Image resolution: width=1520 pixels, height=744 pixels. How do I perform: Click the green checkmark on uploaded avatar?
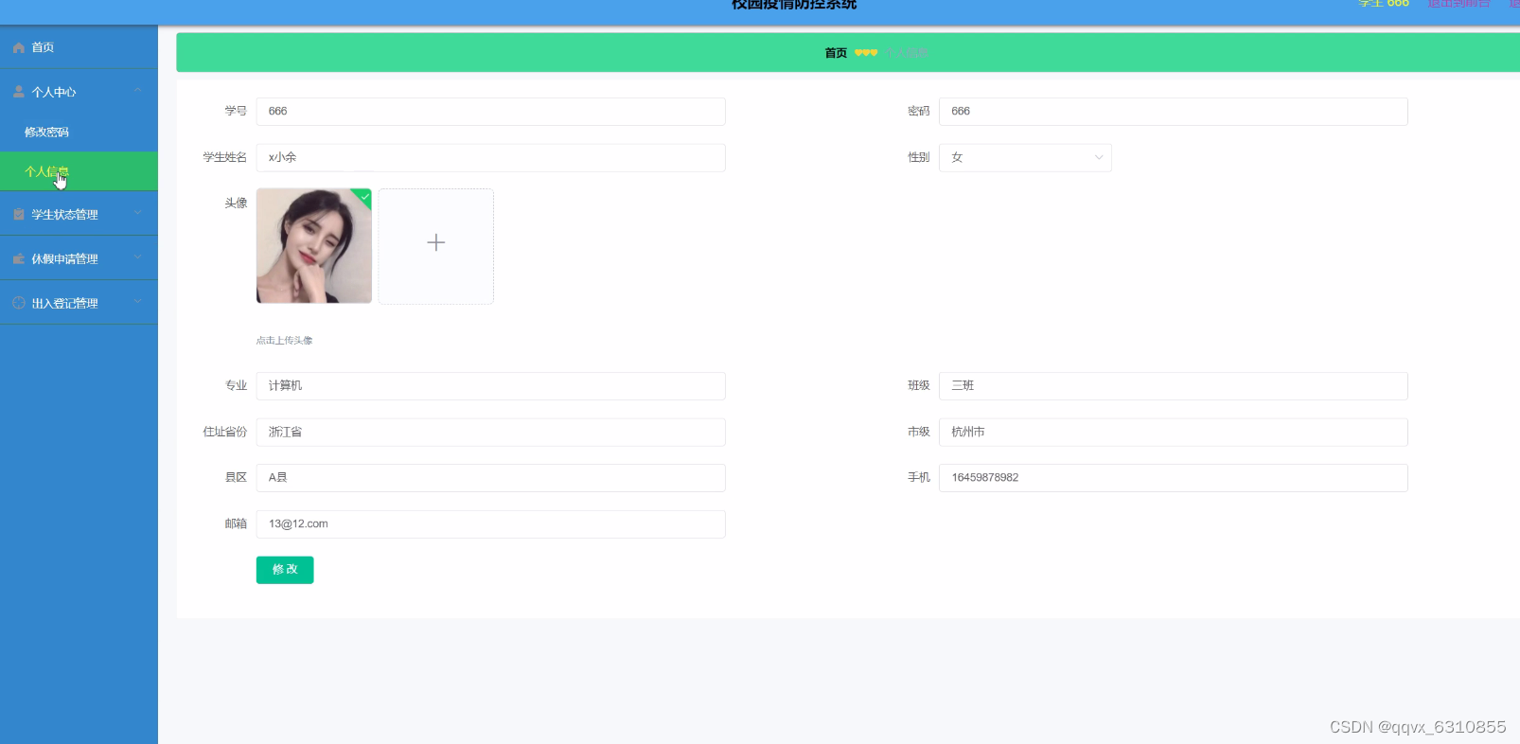(x=364, y=196)
